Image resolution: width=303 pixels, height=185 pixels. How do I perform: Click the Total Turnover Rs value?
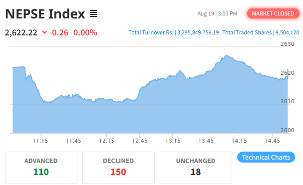(x=198, y=32)
